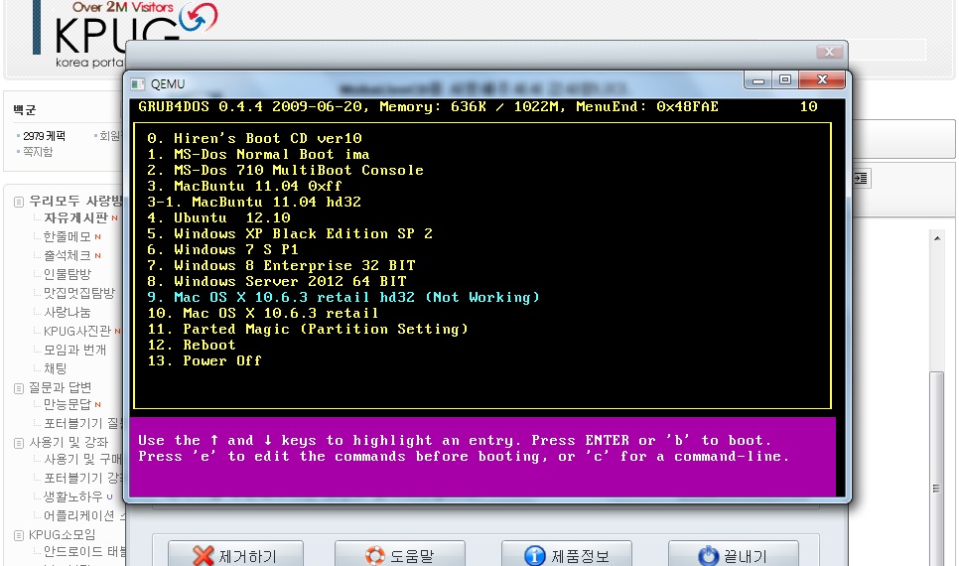Close the QEMU window
Viewport: 959px width, 566px height.
pos(822,80)
